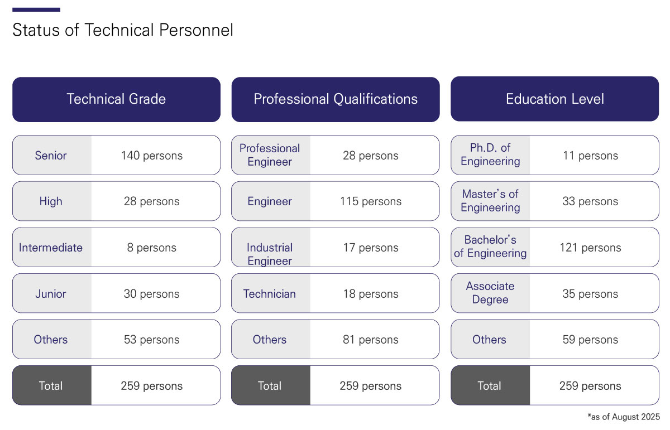
Task: Select the Intermediate grade label
Action: (x=51, y=248)
